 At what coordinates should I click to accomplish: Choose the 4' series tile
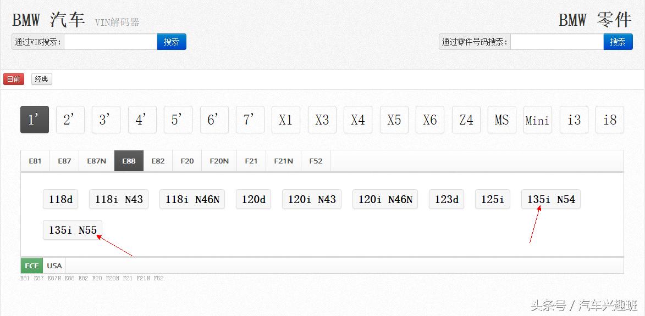click(x=142, y=120)
